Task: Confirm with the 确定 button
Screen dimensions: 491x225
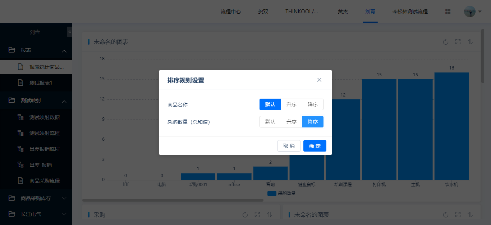Action: (315, 146)
